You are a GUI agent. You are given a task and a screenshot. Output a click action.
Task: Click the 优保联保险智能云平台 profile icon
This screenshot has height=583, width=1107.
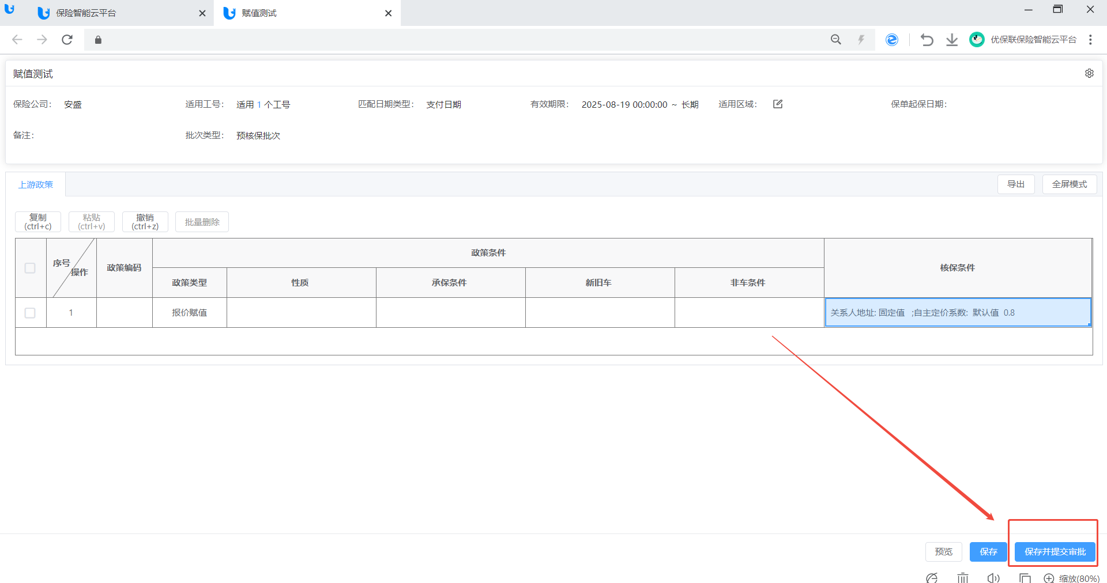pos(977,39)
